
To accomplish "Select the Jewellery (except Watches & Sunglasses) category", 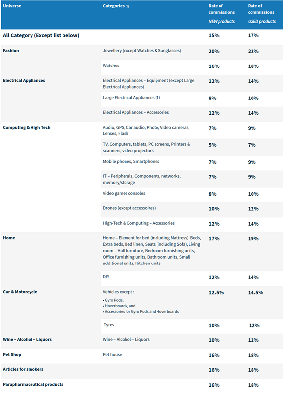I will pos(142,51).
